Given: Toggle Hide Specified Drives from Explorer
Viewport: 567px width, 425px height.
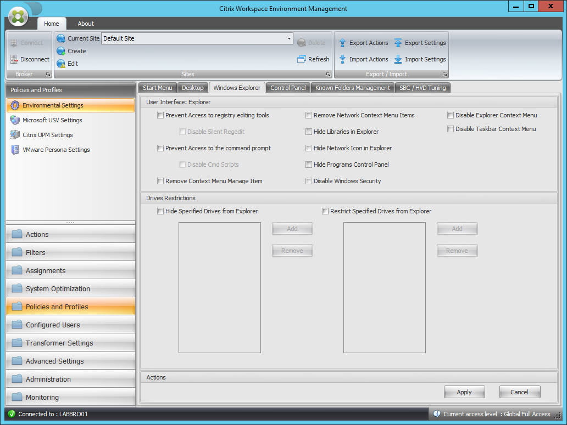Looking at the screenshot, I should (x=160, y=211).
